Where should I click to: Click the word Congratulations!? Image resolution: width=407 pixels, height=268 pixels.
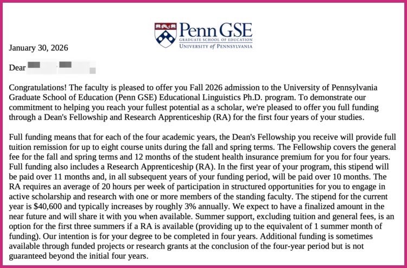pos(38,87)
